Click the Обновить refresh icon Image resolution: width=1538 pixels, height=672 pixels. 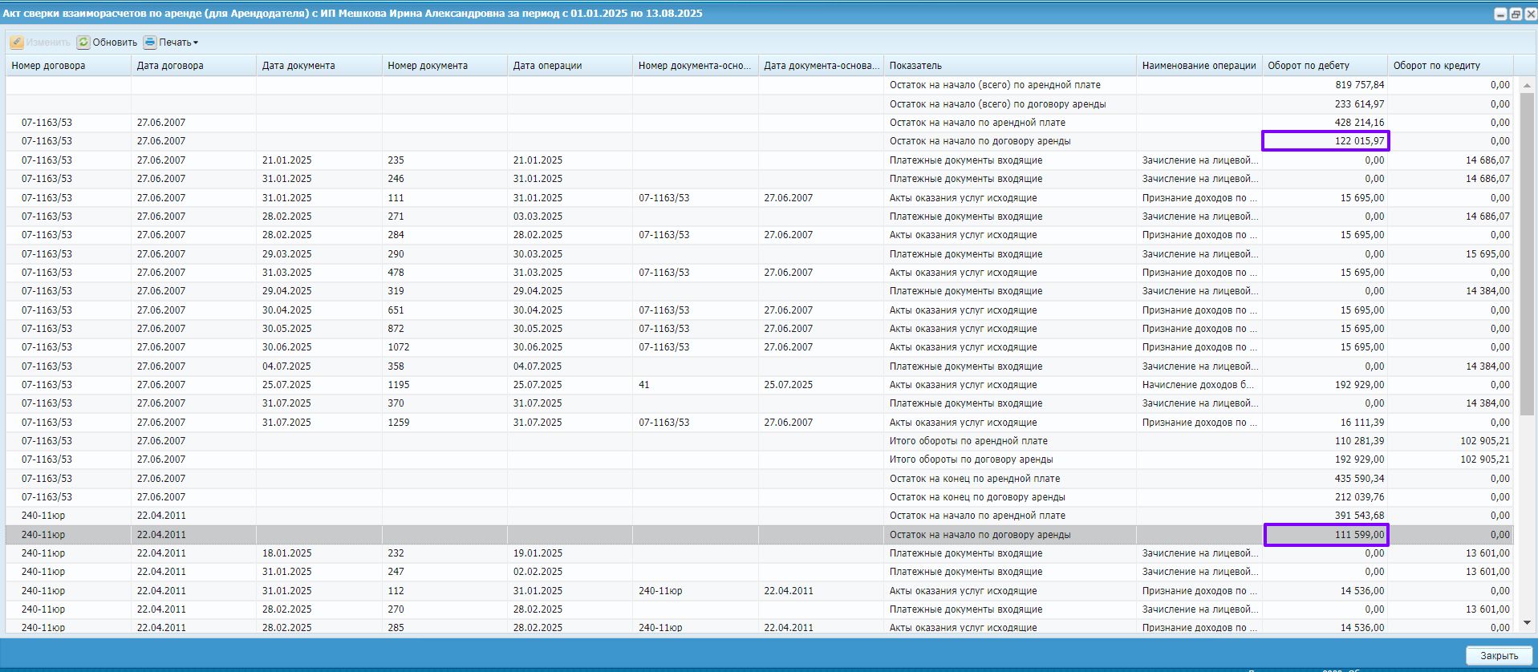[x=83, y=43]
